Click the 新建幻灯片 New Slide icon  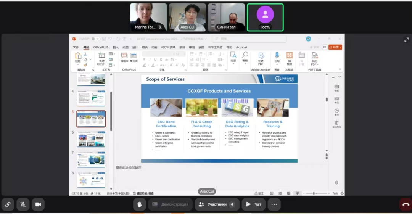click(x=102, y=55)
